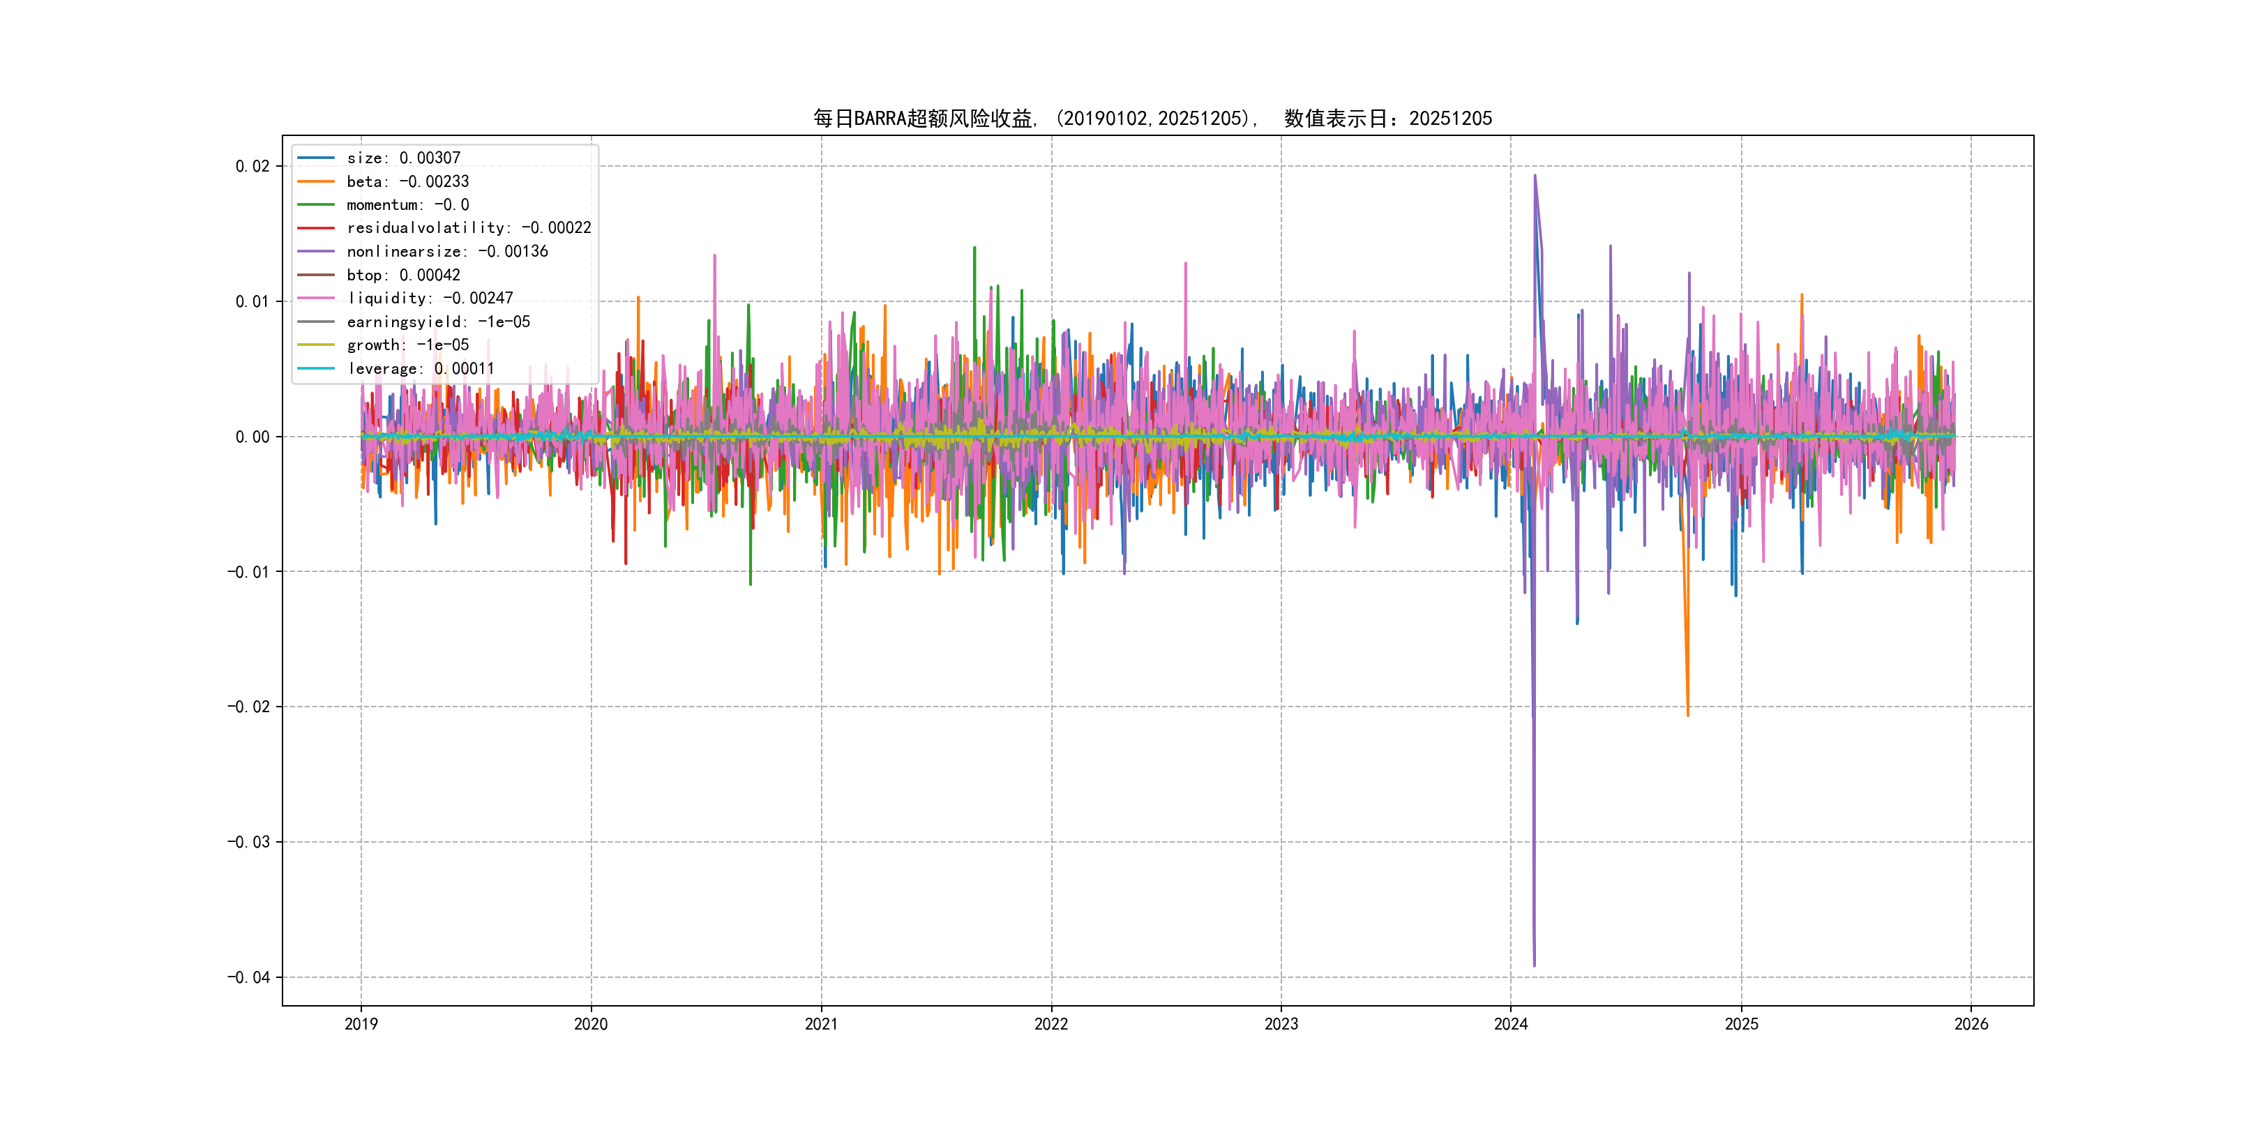Click the green momentum legend line swatch
2260x1130 pixels.
pyautogui.click(x=316, y=204)
